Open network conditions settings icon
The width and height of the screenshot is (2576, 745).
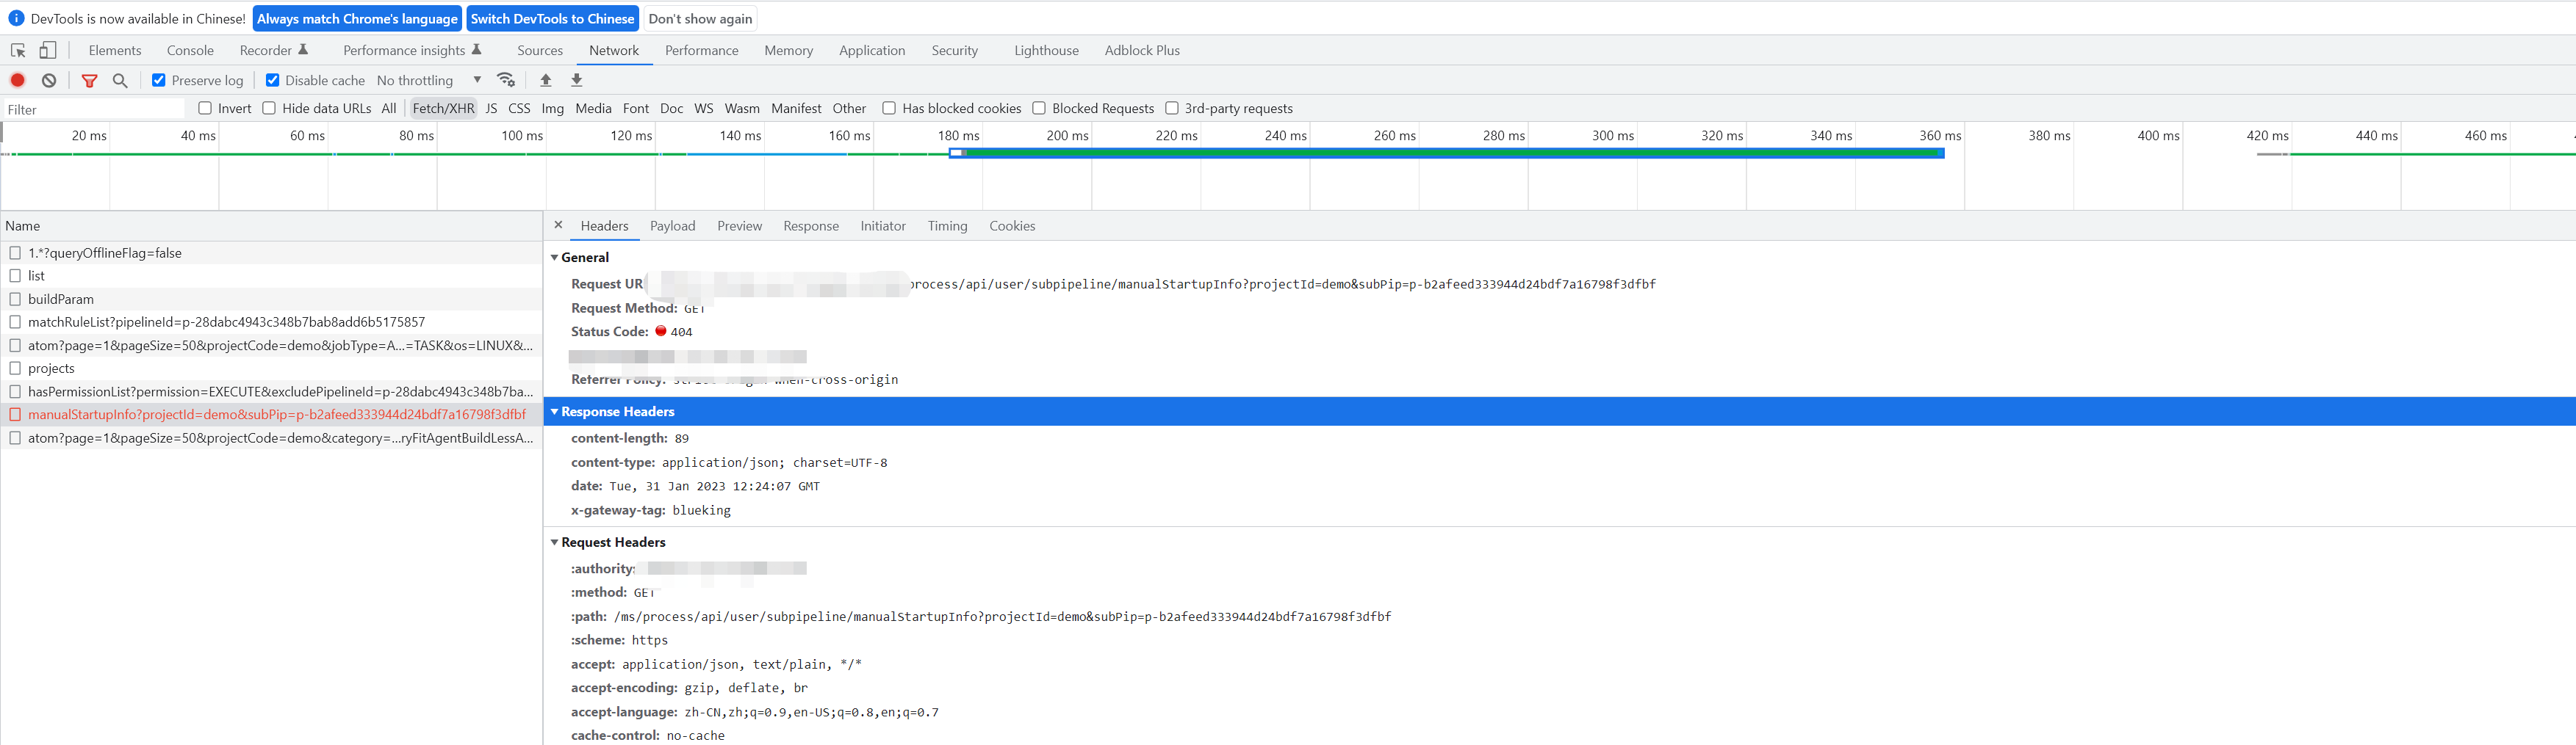click(x=506, y=80)
